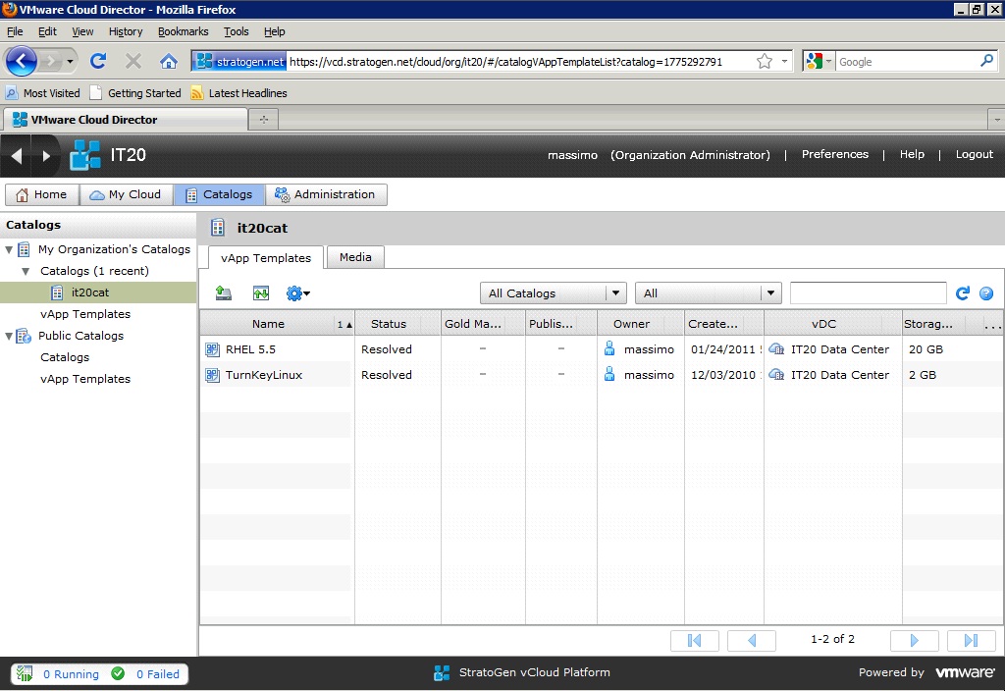The width and height of the screenshot is (1005, 691).
Task: Click the 0 Running tasks link
Action: [71, 674]
